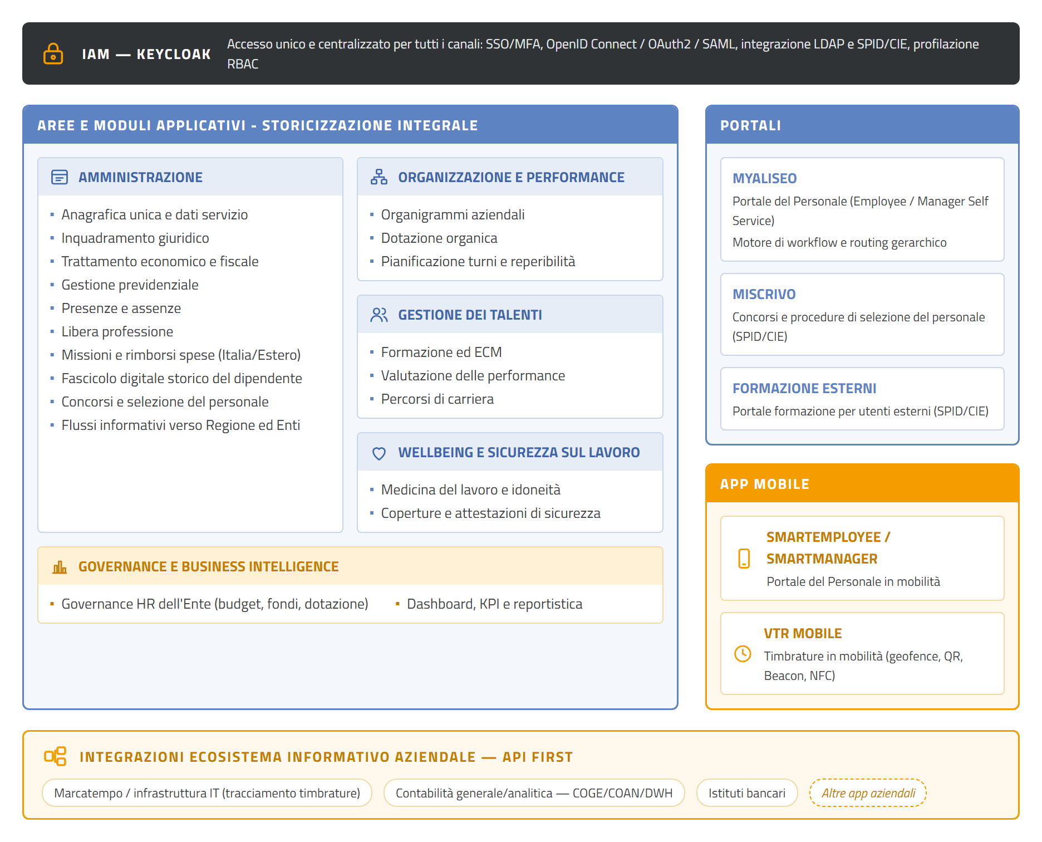1042x842 pixels.
Task: Click the Governance bar chart icon
Action: pyautogui.click(x=60, y=567)
